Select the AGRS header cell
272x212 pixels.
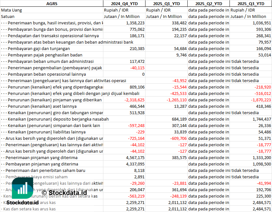point(52,4)
